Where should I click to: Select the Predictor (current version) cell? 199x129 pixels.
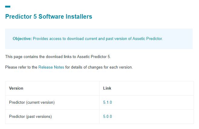tap(52, 103)
